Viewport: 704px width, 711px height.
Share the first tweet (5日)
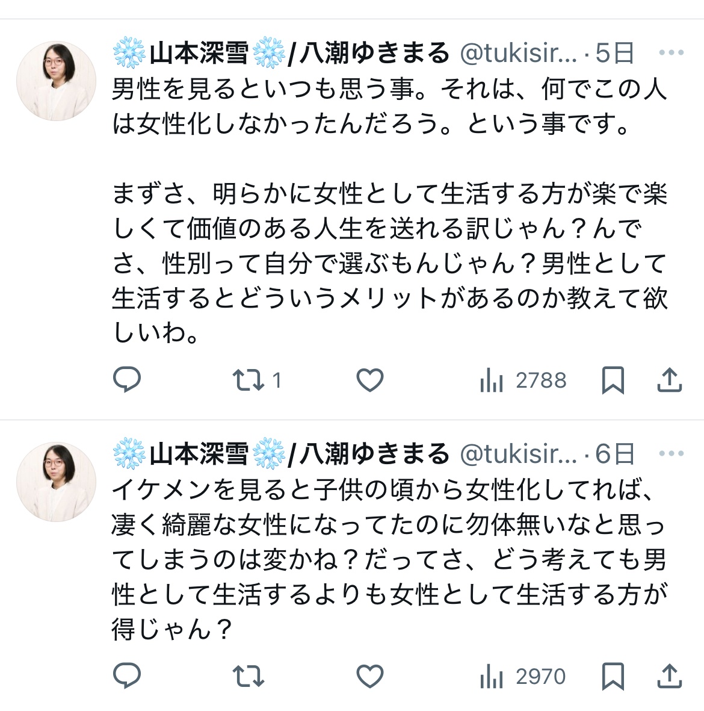click(669, 380)
